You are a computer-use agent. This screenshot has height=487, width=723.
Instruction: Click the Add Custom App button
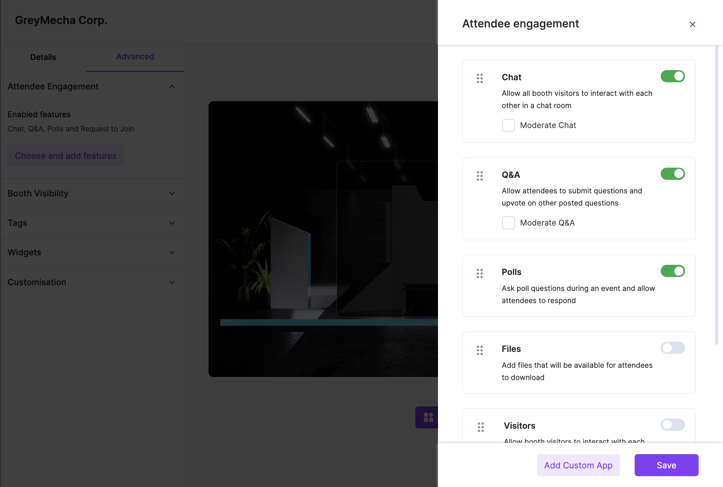click(578, 465)
